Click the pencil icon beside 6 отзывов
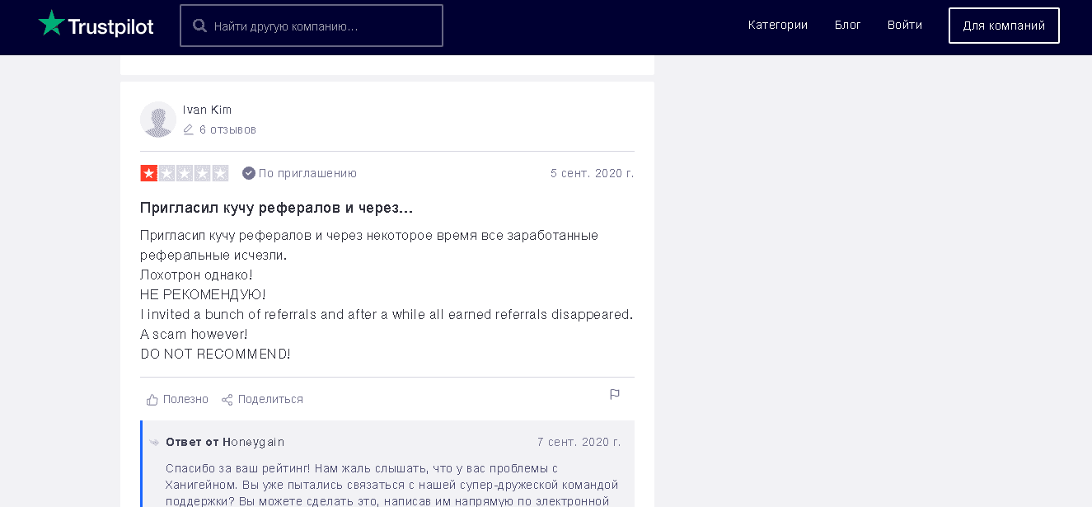 pos(189,129)
